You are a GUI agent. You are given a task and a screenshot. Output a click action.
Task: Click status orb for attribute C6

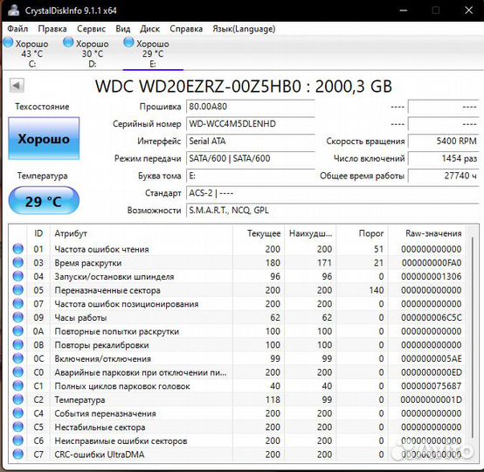point(18,441)
